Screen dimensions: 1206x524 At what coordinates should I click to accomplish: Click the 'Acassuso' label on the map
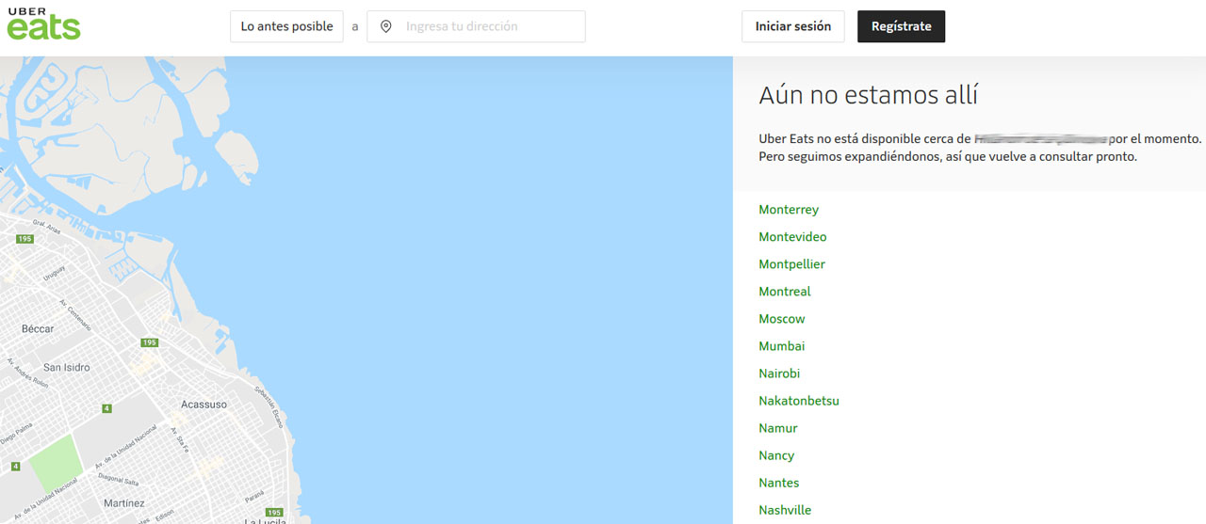tap(204, 405)
